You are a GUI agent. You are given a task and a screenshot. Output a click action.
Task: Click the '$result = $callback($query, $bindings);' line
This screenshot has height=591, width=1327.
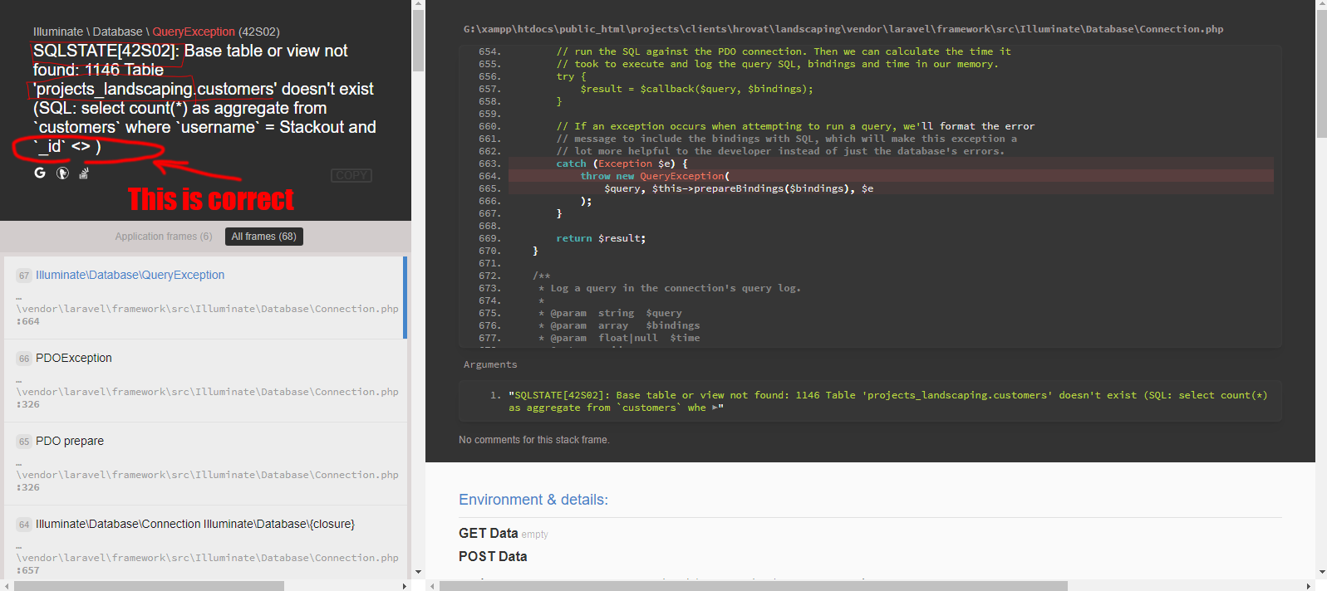[x=696, y=89]
